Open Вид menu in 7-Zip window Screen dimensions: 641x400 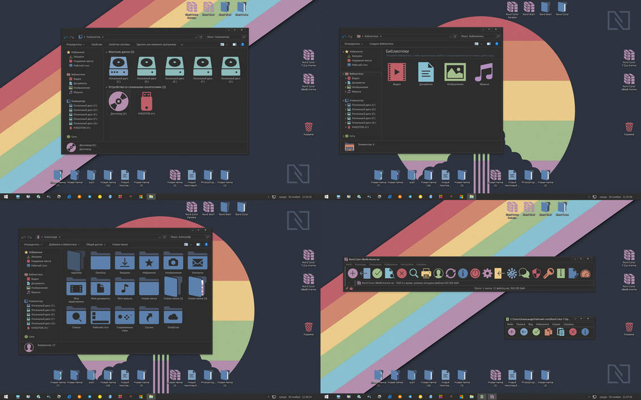pos(530,324)
